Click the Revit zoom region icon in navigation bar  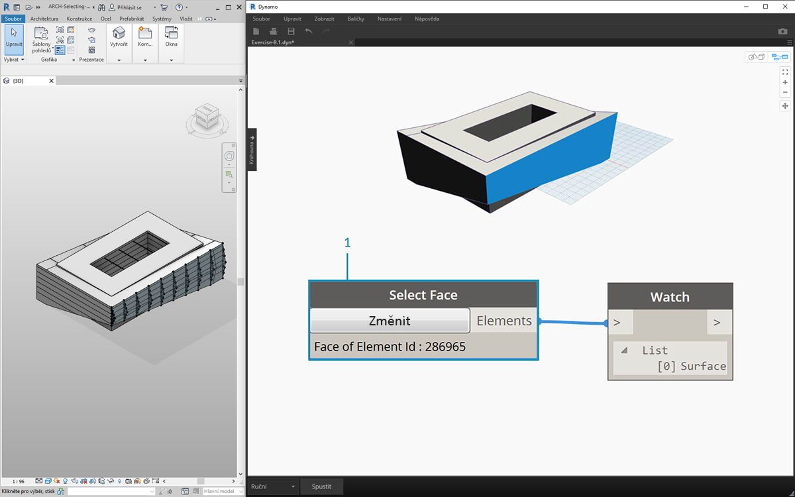(229, 174)
